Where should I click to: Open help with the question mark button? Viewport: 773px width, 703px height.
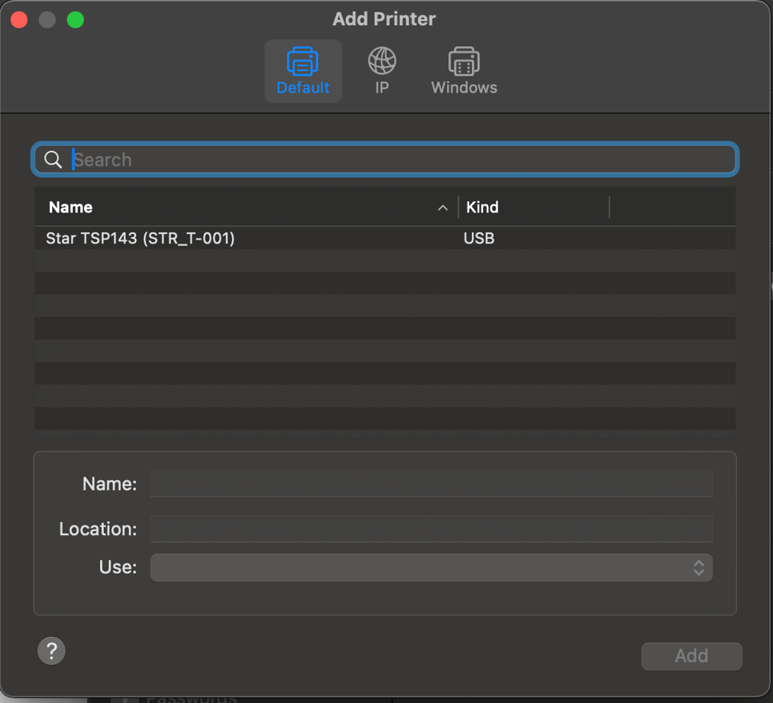[52, 651]
